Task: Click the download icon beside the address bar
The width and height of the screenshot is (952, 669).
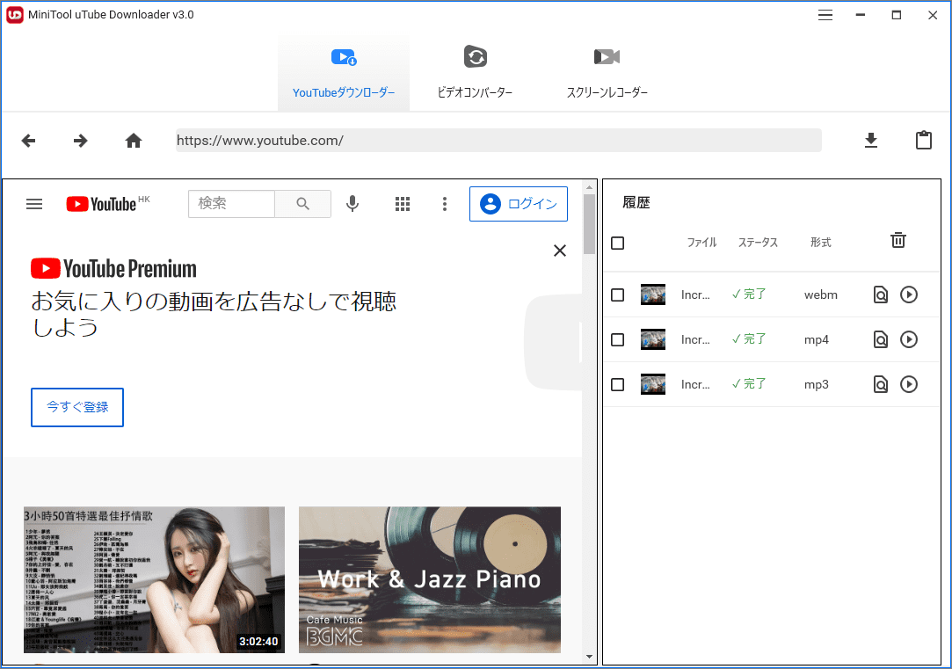Action: 870,141
